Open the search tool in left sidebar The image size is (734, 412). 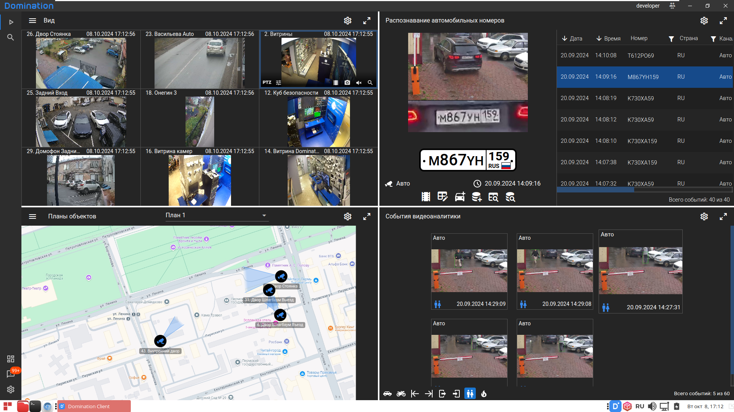tap(11, 37)
